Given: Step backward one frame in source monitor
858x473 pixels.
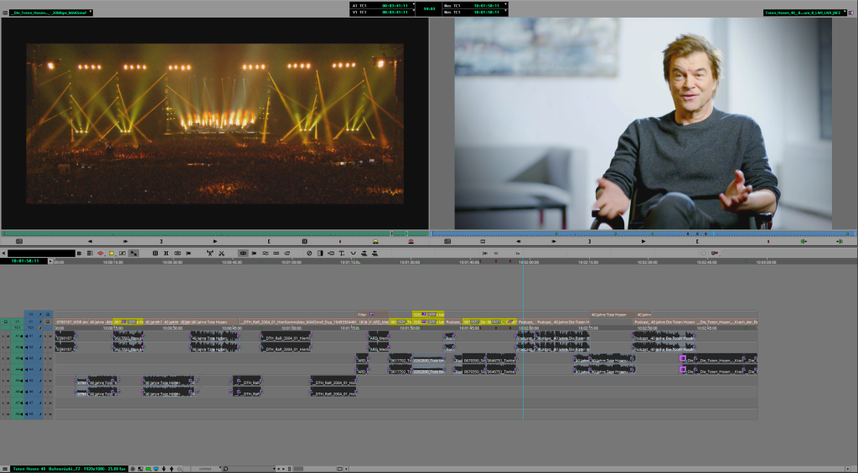Looking at the screenshot, I should 90,241.
